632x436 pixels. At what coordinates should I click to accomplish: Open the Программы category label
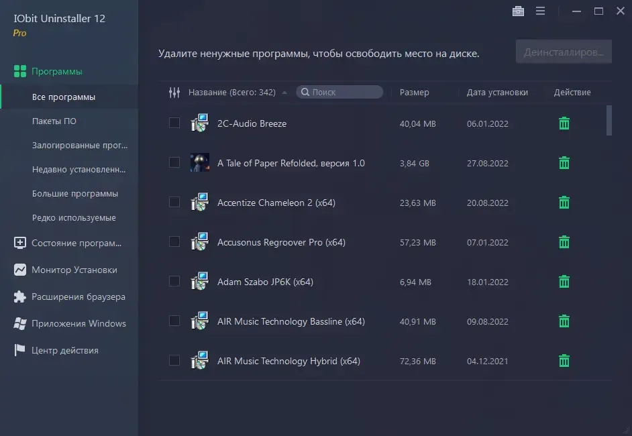point(57,71)
